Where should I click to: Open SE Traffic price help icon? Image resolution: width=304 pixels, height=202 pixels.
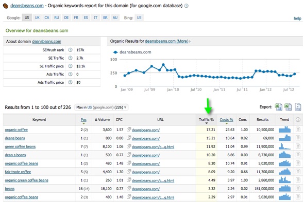click(70, 66)
